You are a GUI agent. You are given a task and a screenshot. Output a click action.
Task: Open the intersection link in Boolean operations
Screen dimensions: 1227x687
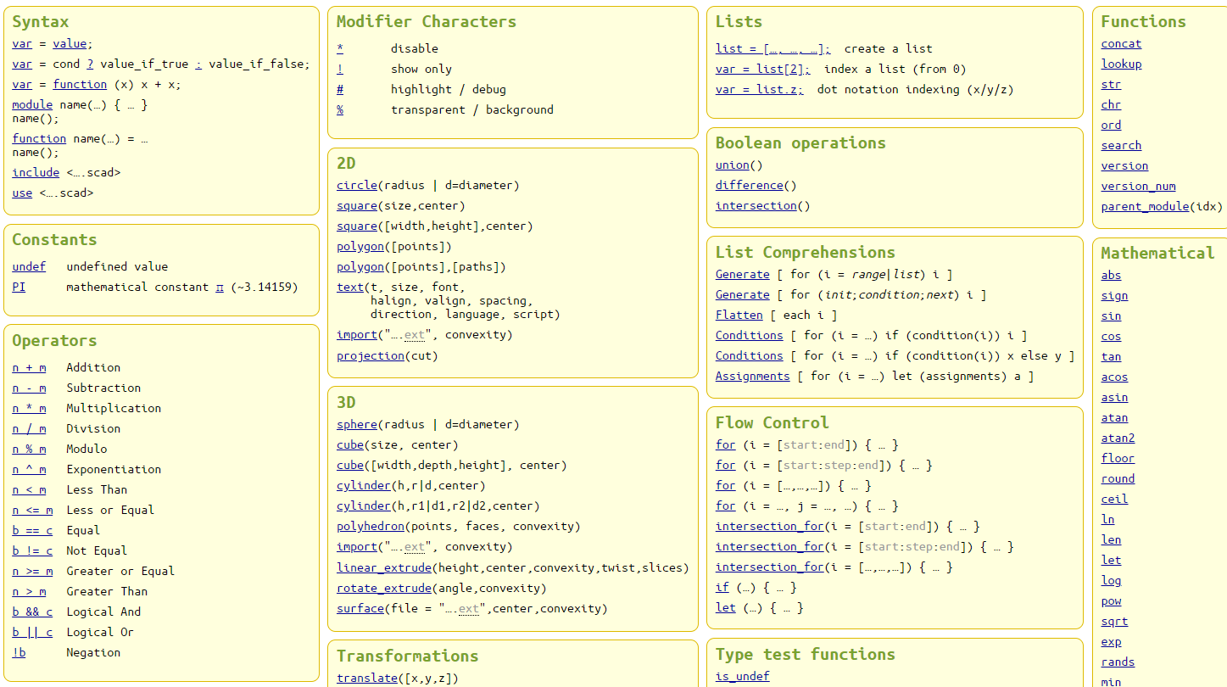tap(756, 206)
